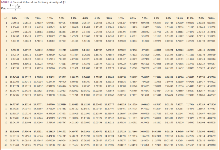The width and height of the screenshot is (220, 150).
Task: Click the row label 11 in the period column
Action: pos(6,77)
